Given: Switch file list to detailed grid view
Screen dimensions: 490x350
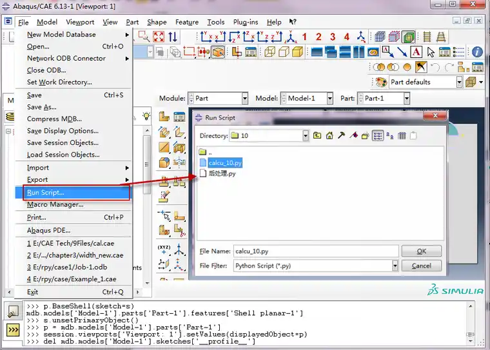Looking at the screenshot, I should [x=402, y=135].
